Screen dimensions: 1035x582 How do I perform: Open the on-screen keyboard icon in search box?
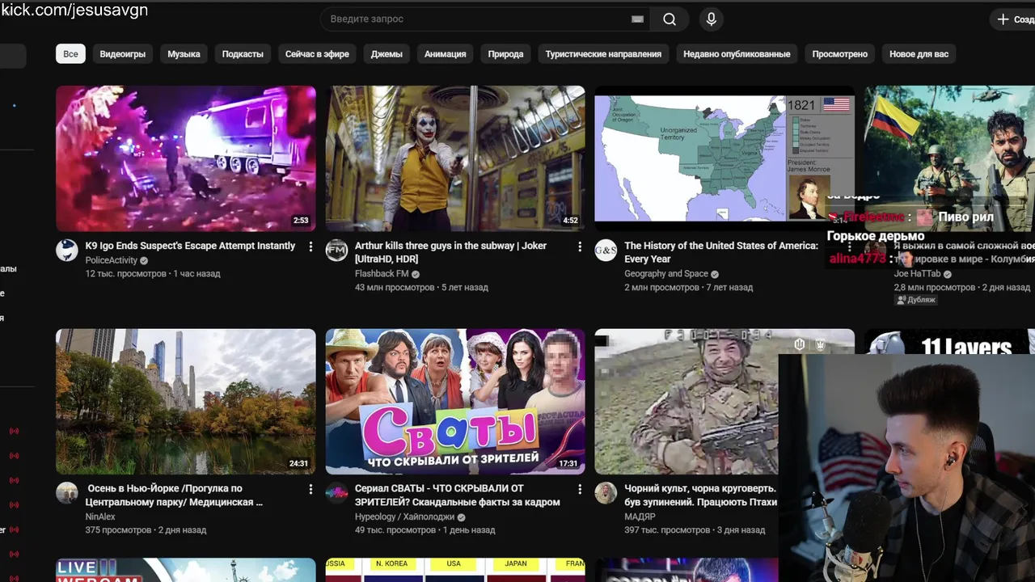pyautogui.click(x=637, y=19)
